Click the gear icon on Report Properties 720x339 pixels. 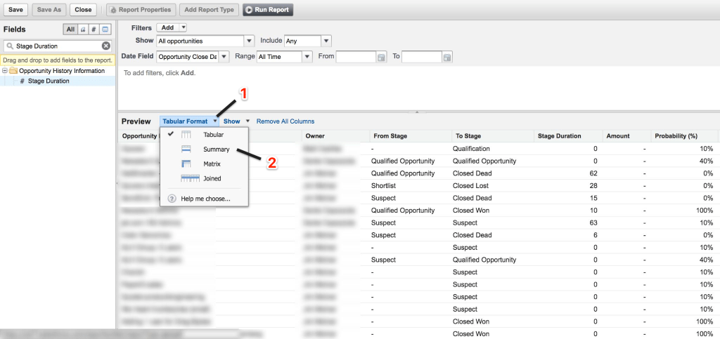click(113, 10)
